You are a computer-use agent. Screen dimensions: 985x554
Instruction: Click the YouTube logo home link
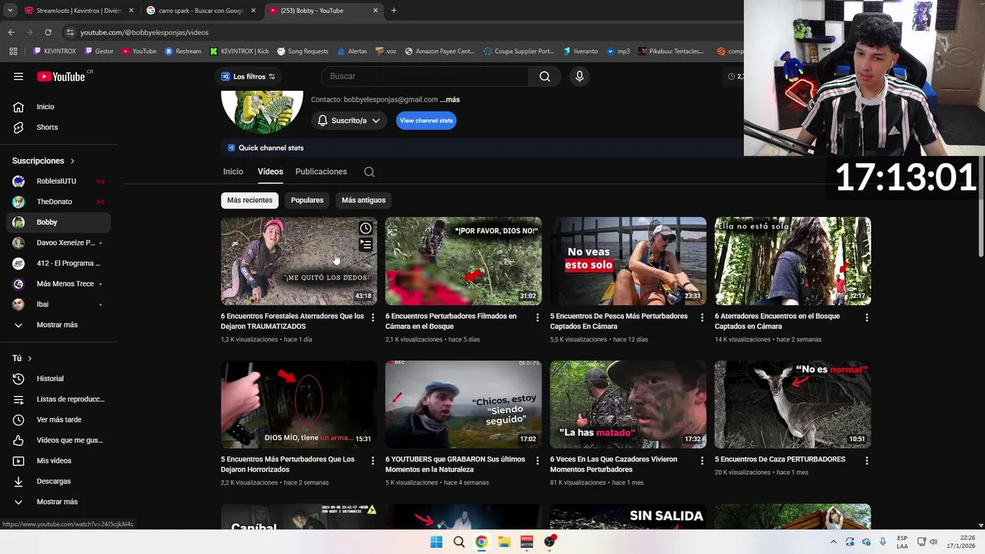[x=61, y=76]
